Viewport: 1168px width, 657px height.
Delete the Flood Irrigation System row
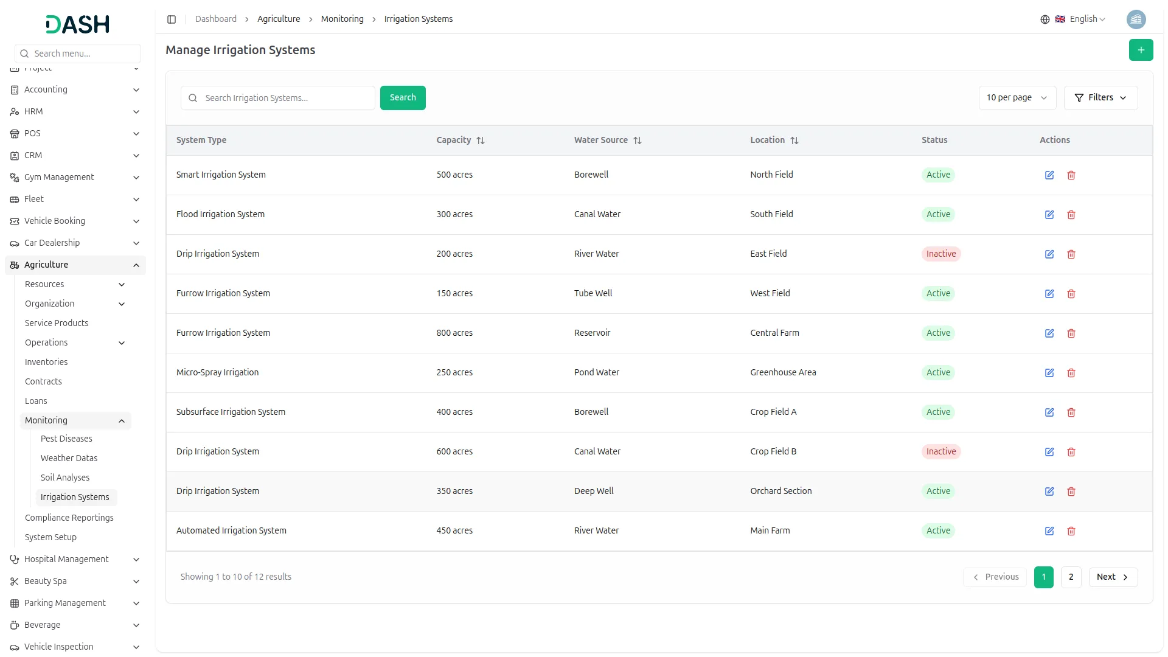coord(1071,215)
